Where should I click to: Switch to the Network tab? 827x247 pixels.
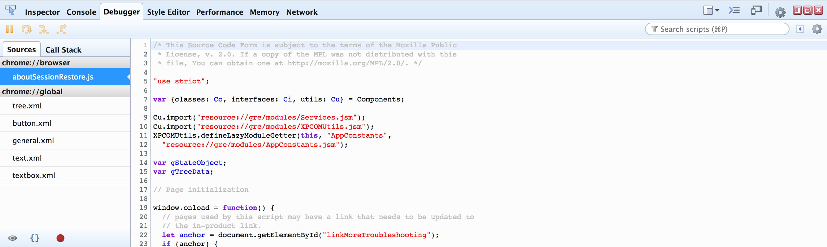tap(302, 12)
